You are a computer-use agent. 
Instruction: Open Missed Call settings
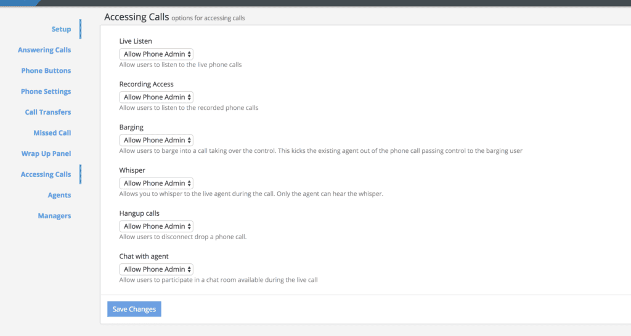click(52, 133)
